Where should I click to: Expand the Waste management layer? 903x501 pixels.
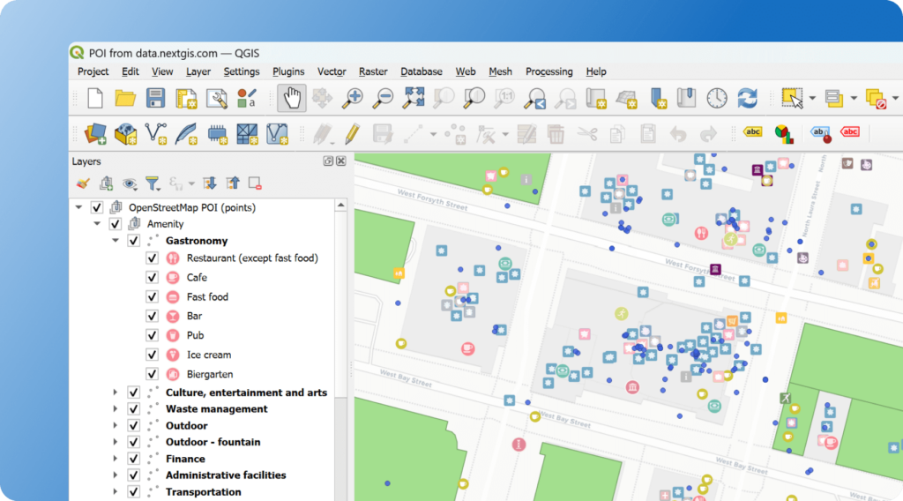pos(116,409)
